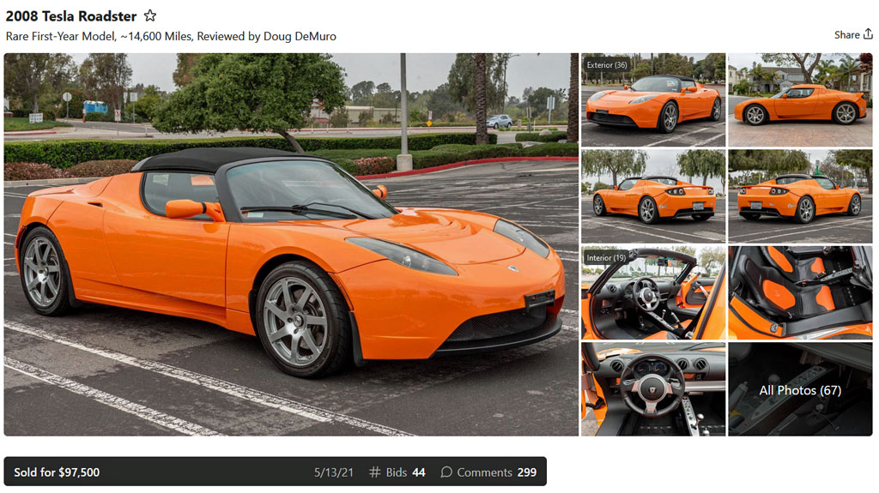Select the Exterior (36) photo label

tap(606, 65)
